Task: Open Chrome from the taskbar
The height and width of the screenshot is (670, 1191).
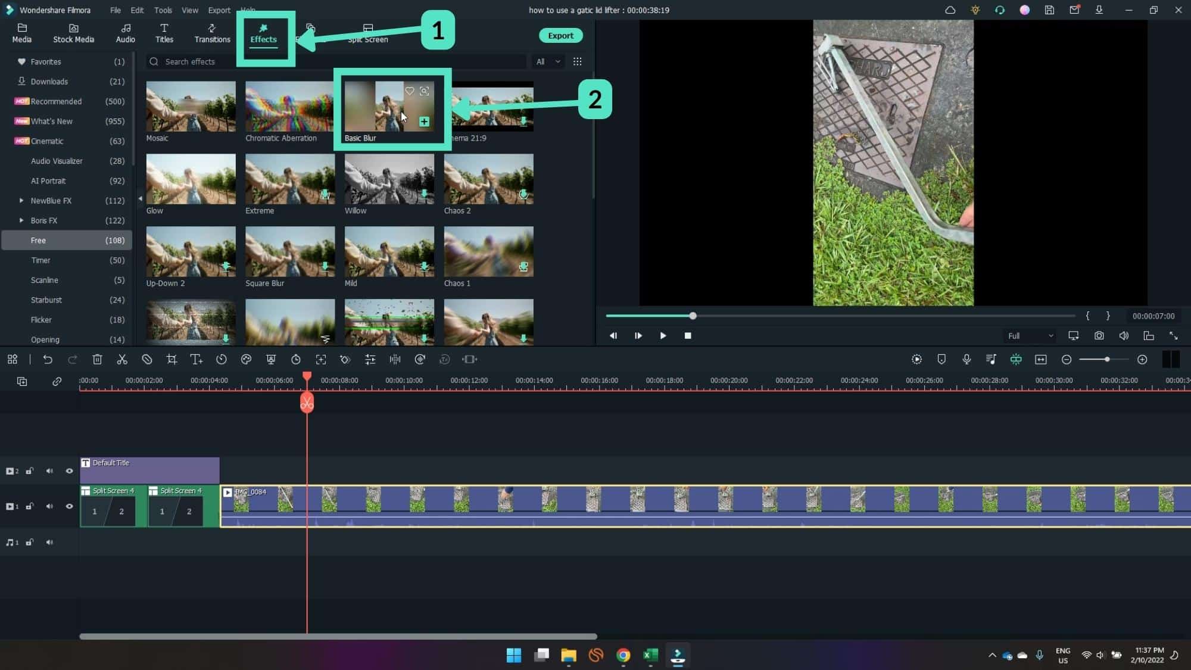Action: pos(623,655)
